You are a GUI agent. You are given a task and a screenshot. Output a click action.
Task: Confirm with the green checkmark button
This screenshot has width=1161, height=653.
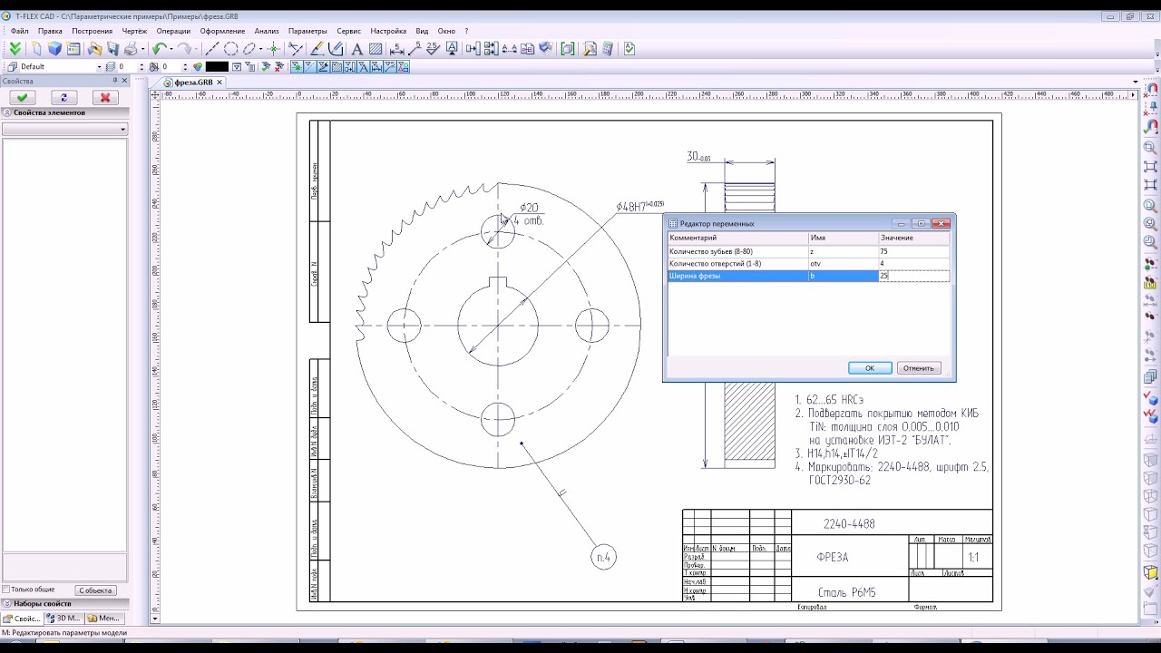22,97
